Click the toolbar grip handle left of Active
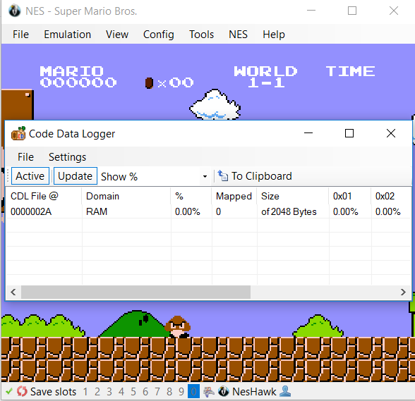The width and height of the screenshot is (415, 401). [x=8, y=175]
